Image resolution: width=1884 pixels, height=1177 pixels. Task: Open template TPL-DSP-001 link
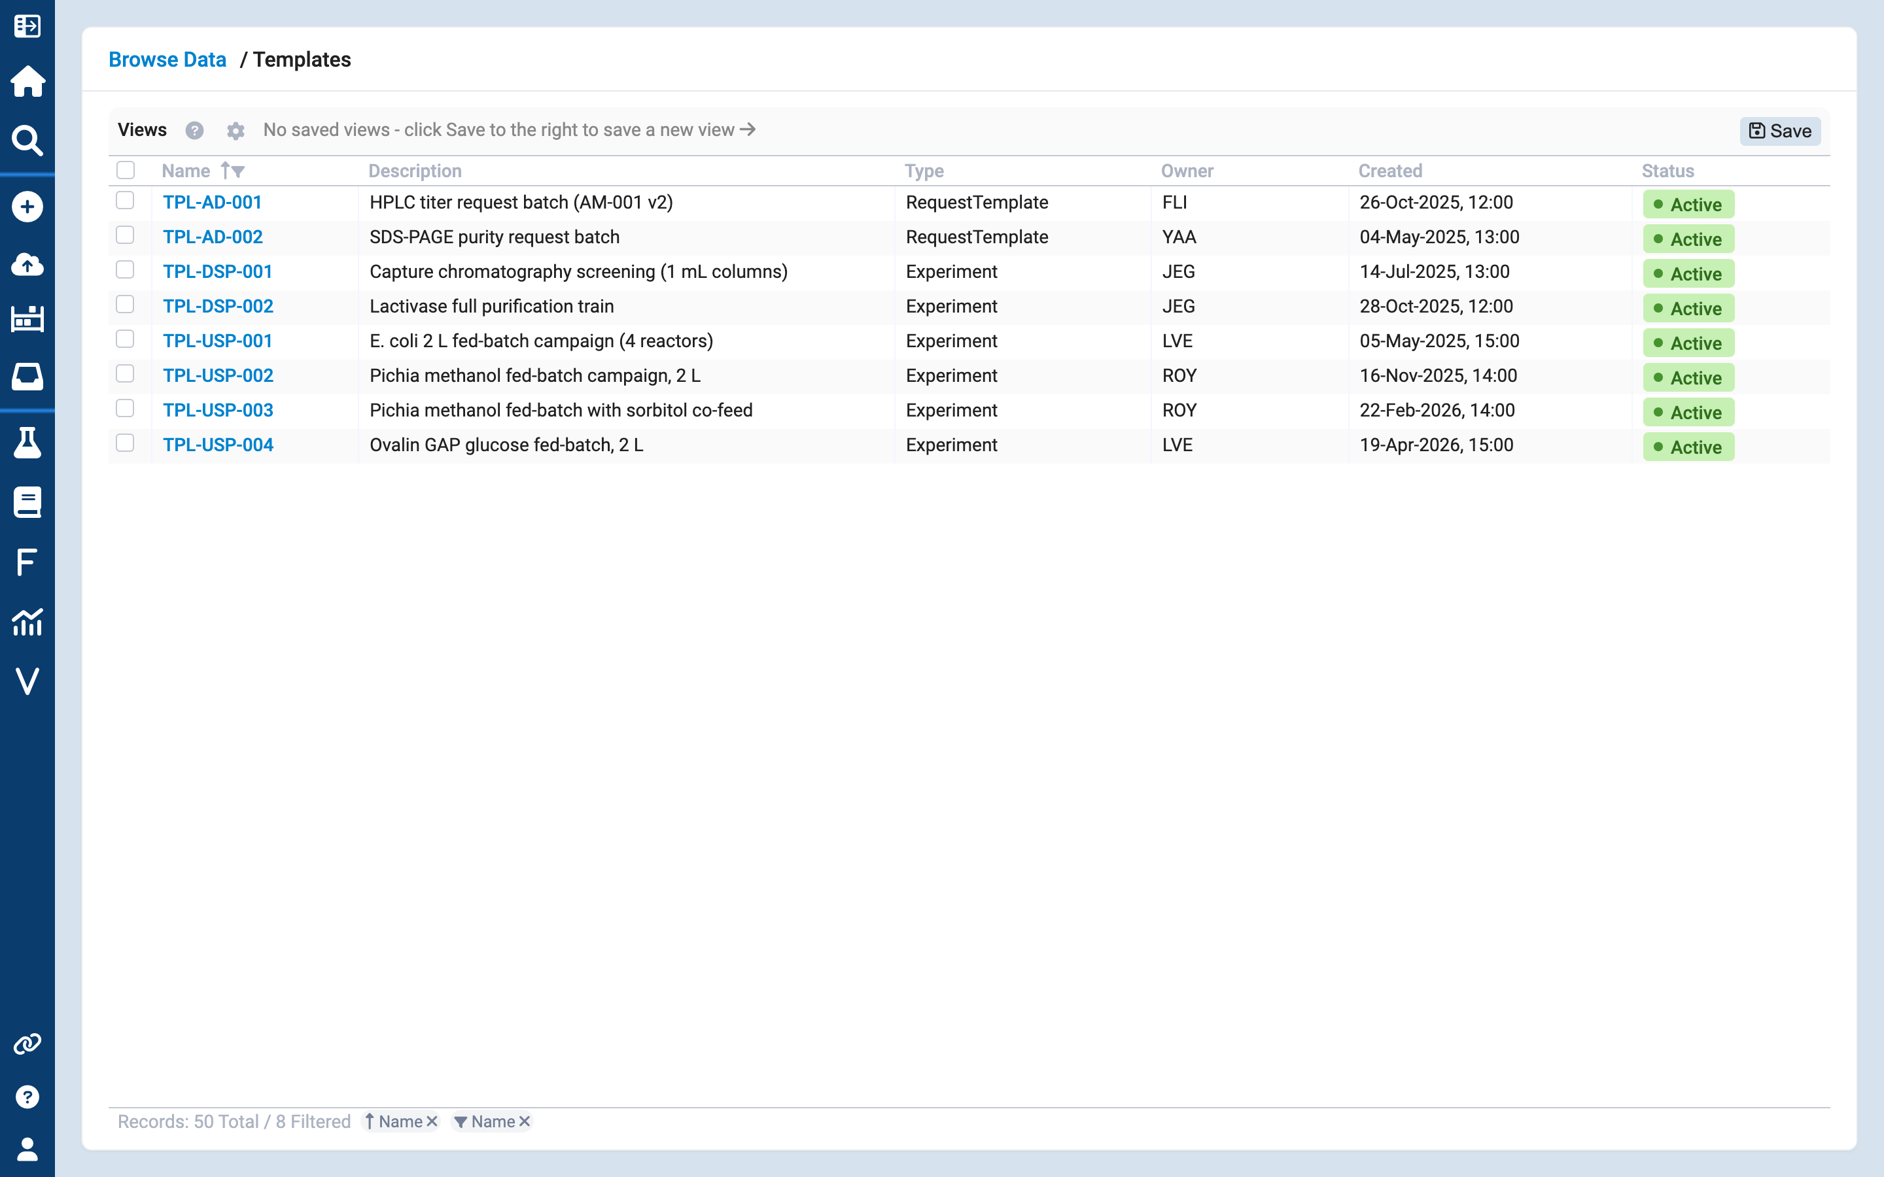click(x=217, y=271)
